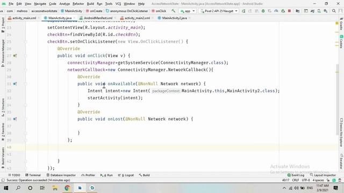Close the MainActivity.java tab
Screen dimensions: 344x193
coord(74,18)
